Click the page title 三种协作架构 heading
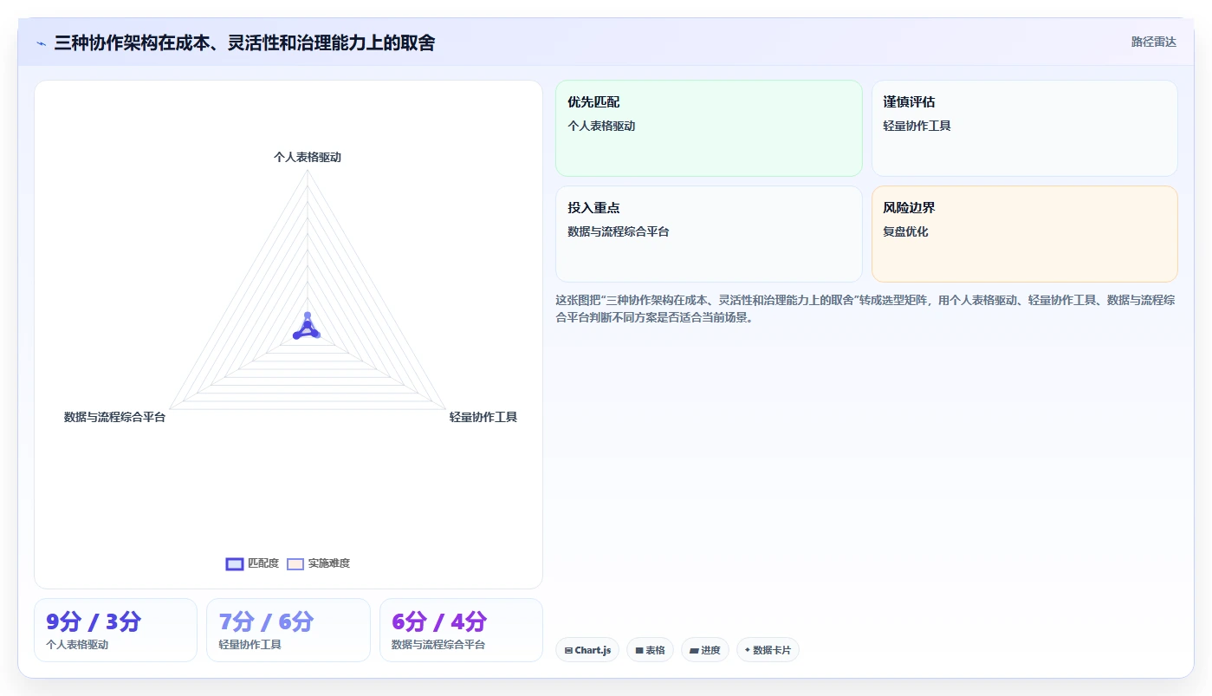Screen dimensions: 1212x696 click(244, 42)
